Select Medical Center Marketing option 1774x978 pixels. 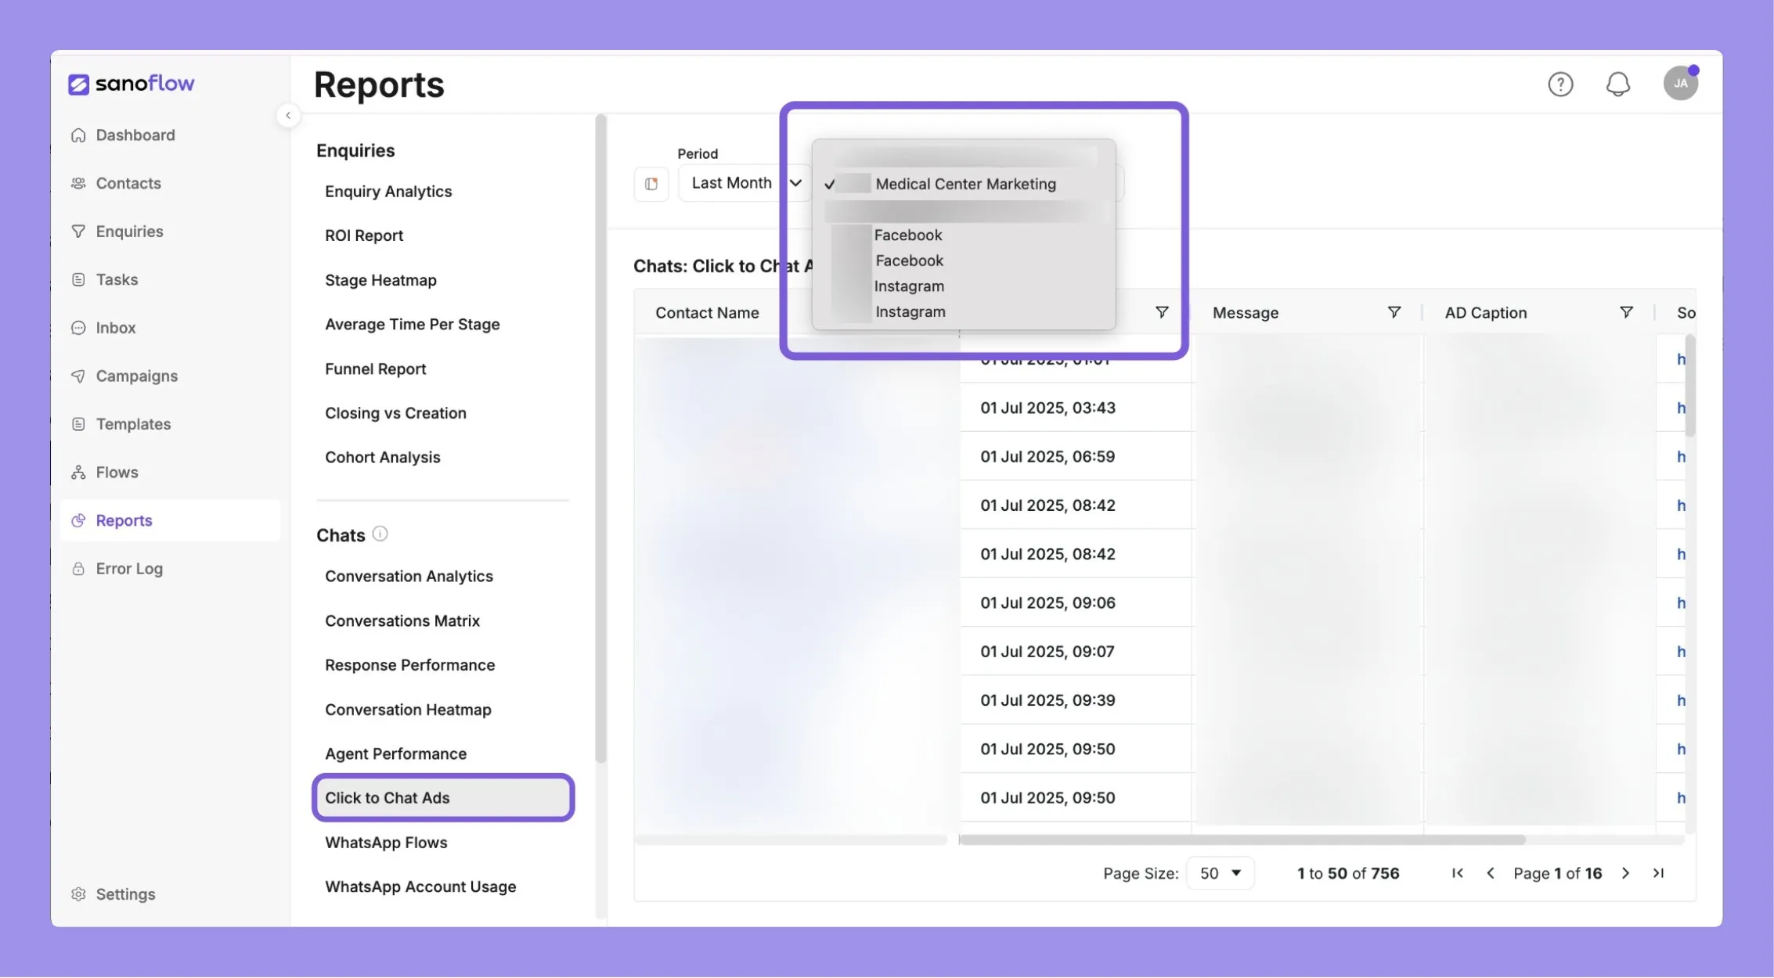tap(965, 184)
